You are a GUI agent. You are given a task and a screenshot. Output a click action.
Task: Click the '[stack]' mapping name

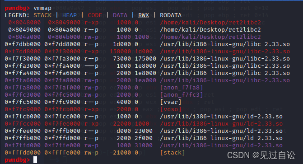pyautogui.click(x=172, y=153)
